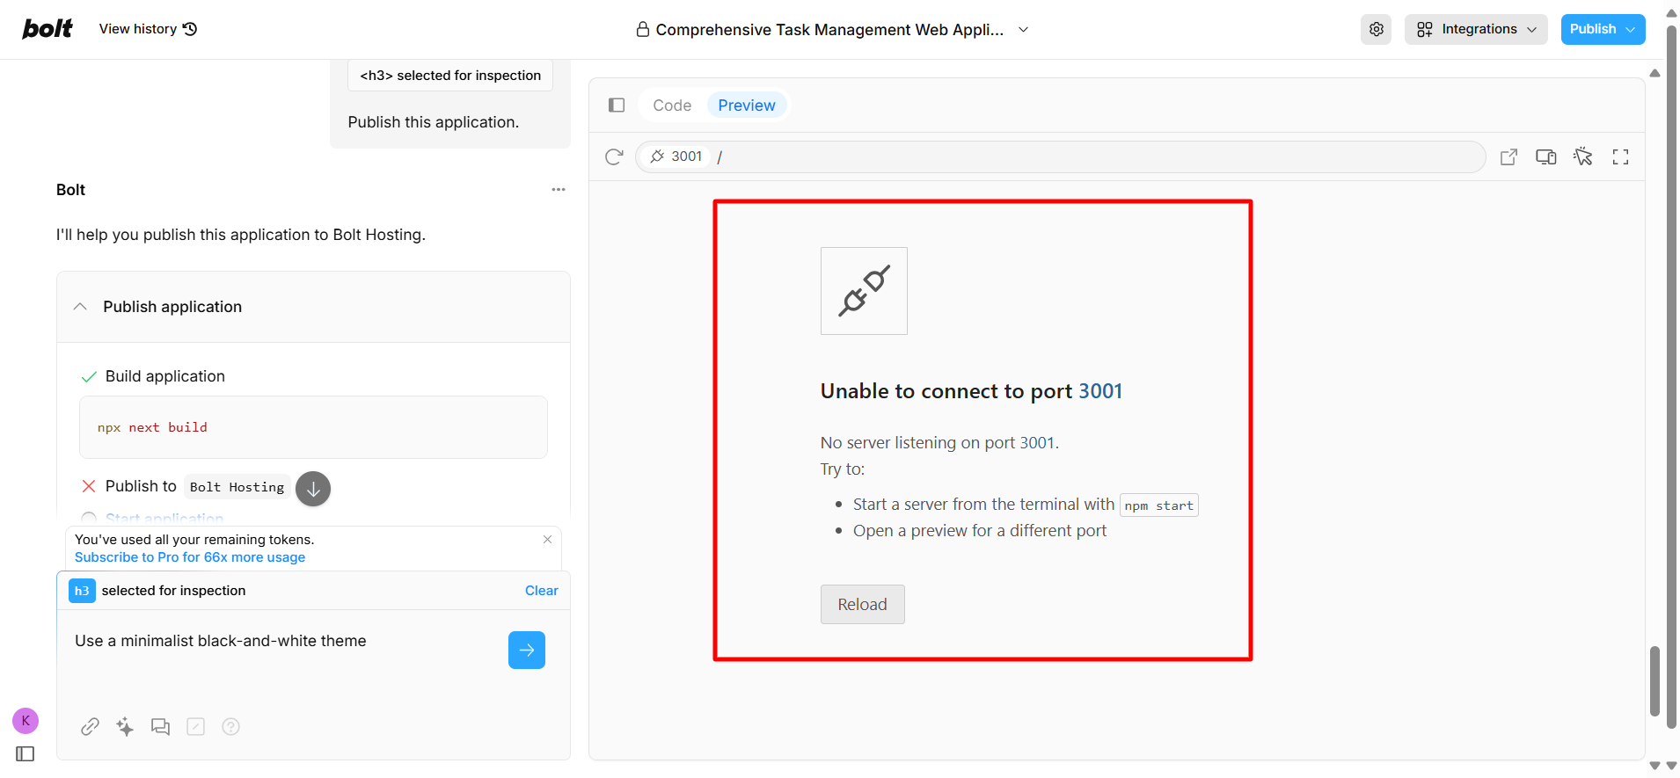1680x778 pixels.
Task: Dismiss the remaining tokens notice
Action: pyautogui.click(x=547, y=540)
